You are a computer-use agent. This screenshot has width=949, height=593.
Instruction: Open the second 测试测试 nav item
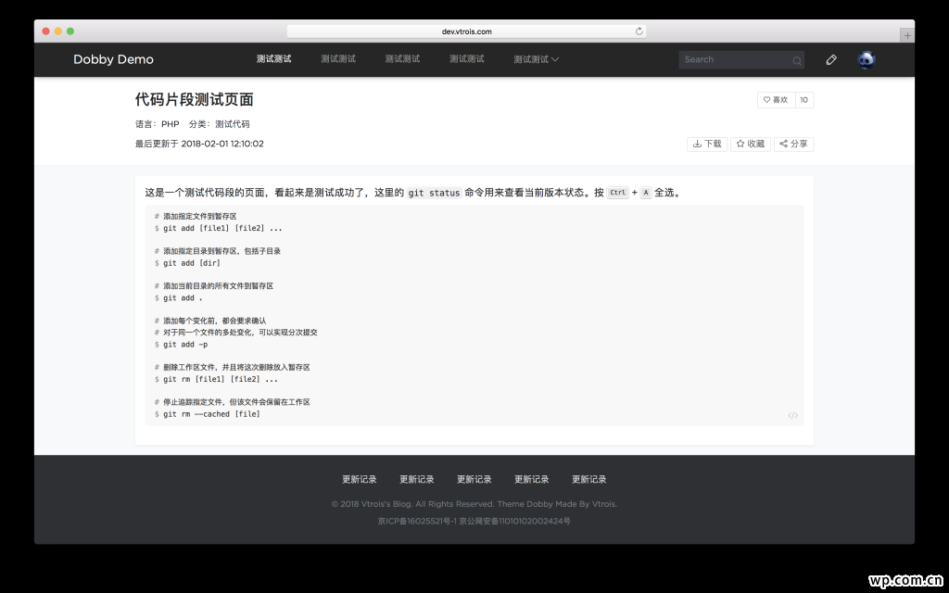click(x=338, y=59)
